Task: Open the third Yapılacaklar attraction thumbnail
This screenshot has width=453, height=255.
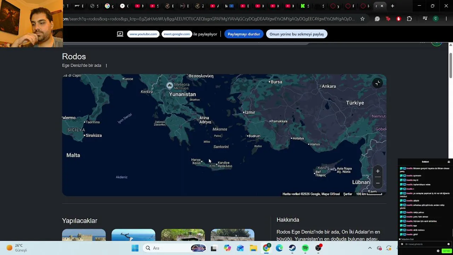Action: pos(183,235)
